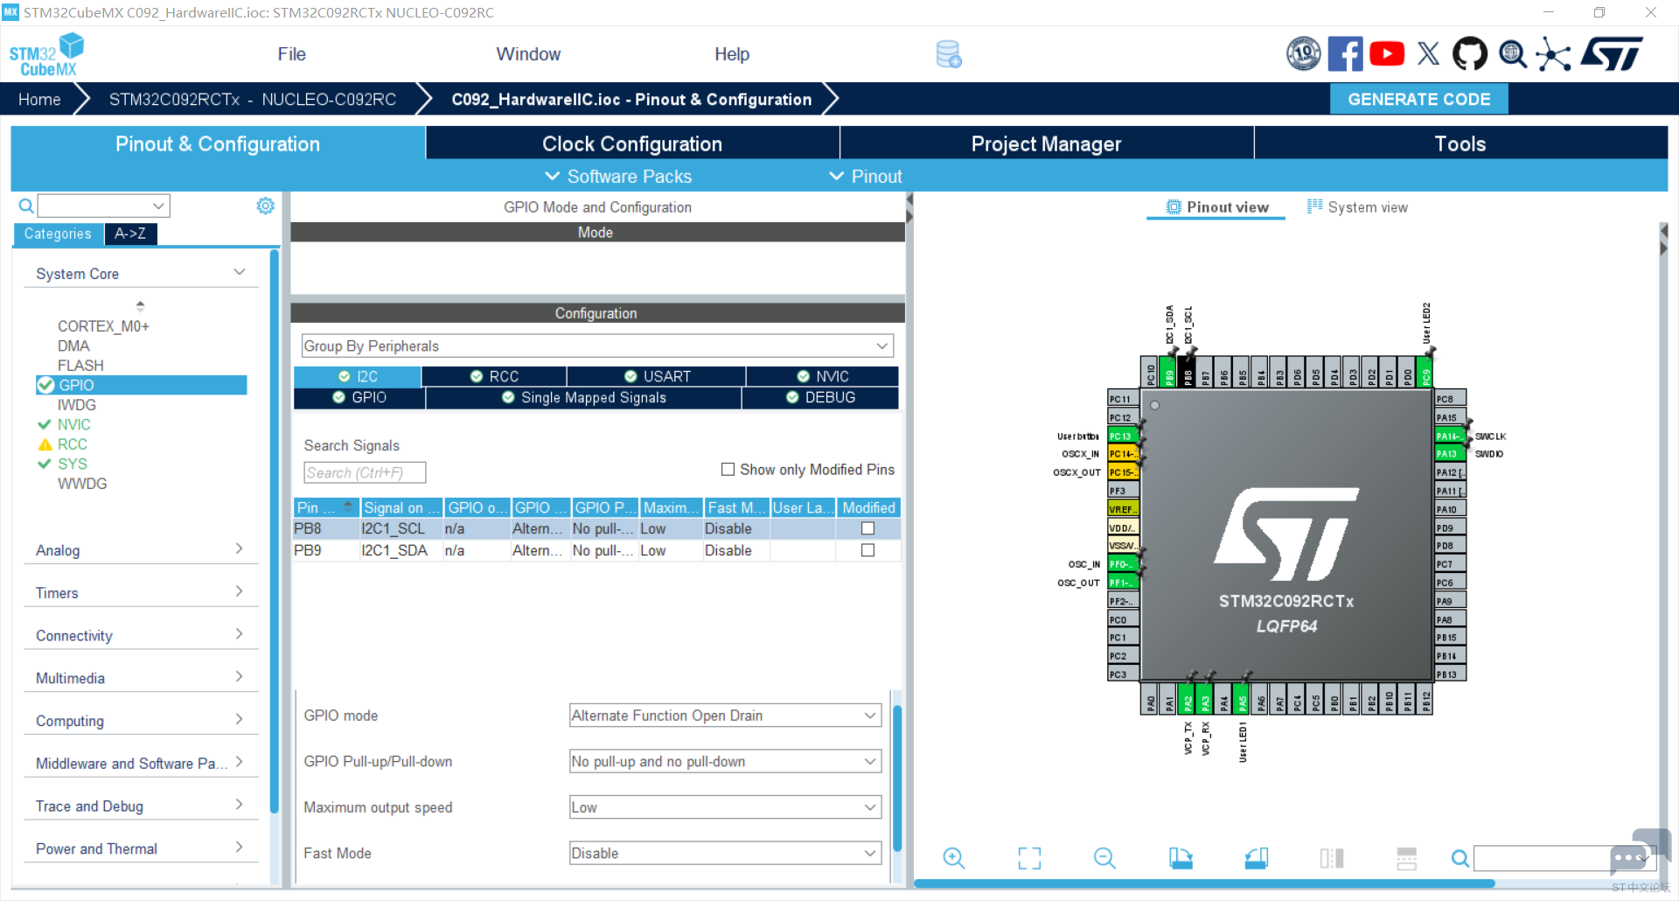The width and height of the screenshot is (1679, 901).
Task: Check the Modified box for PB8
Action: tap(867, 528)
